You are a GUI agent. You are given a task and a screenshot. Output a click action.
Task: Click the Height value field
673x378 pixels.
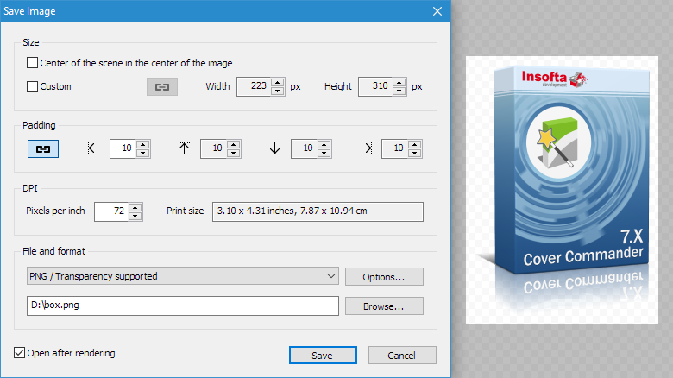376,87
